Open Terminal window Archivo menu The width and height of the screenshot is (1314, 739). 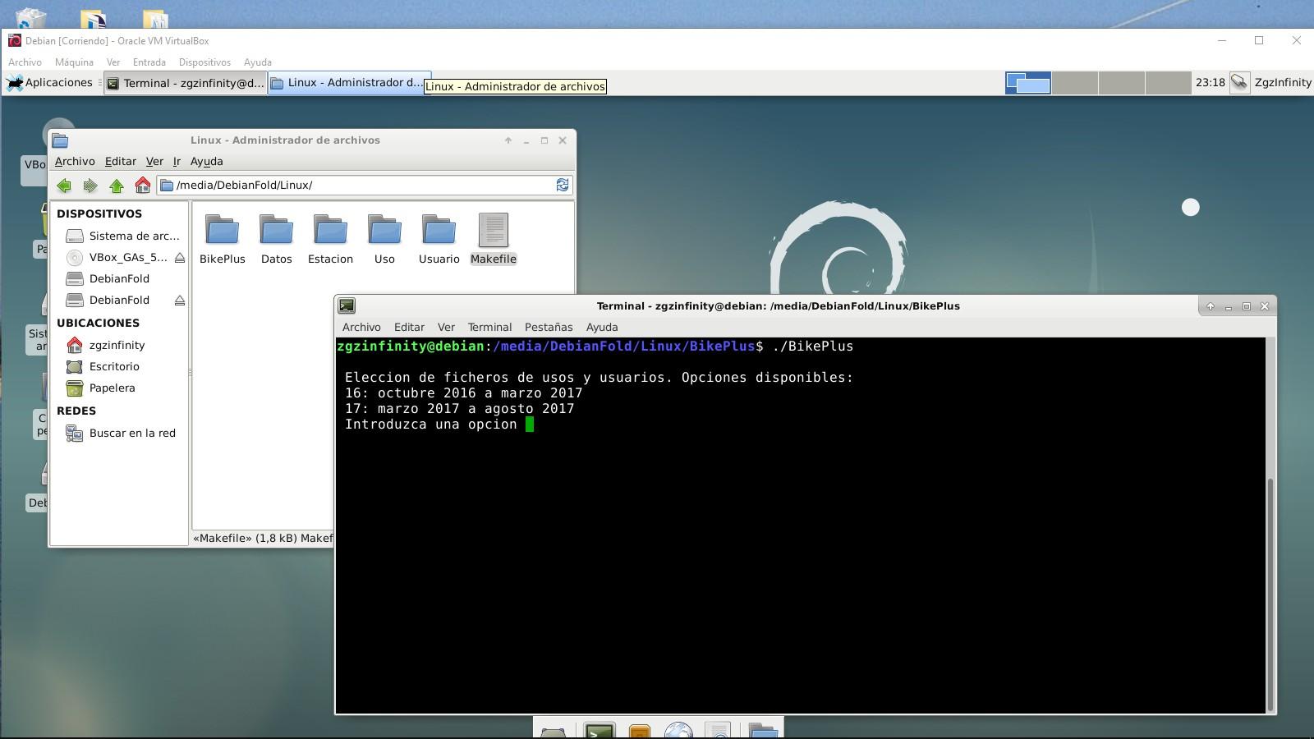tap(361, 328)
